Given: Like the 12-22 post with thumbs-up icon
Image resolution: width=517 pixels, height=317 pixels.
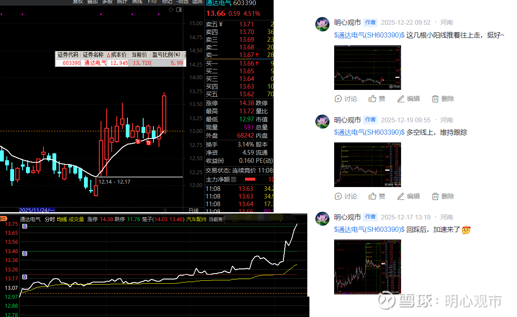Looking at the screenshot, I should (373, 99).
